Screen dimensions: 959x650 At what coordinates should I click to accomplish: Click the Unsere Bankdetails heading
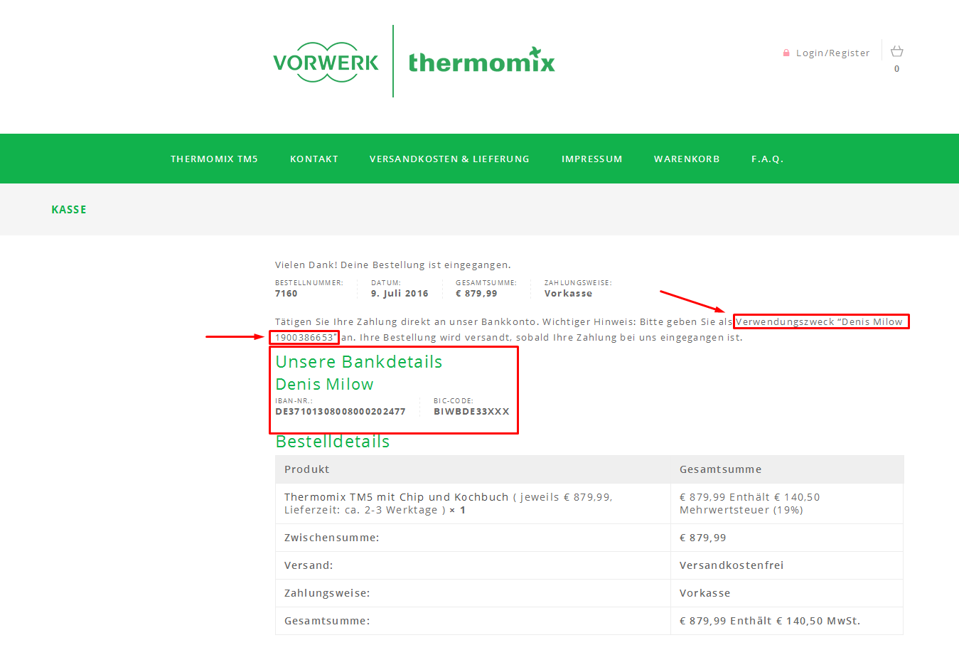click(x=359, y=362)
